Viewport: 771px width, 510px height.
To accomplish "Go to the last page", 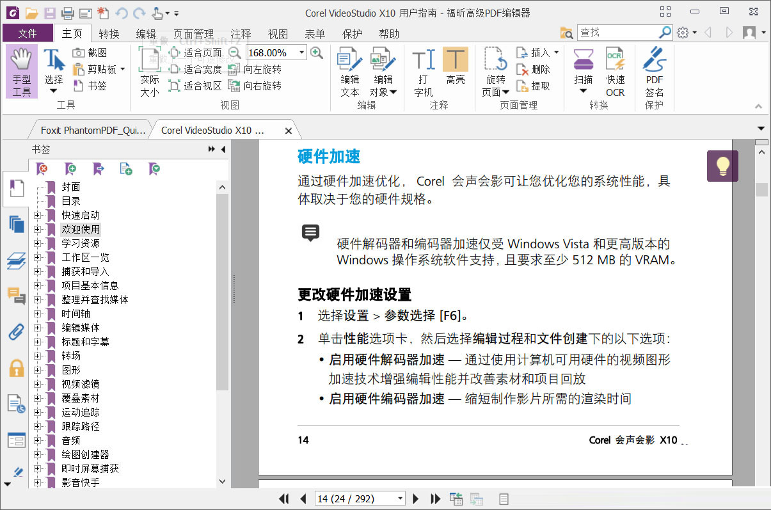I will point(436,498).
